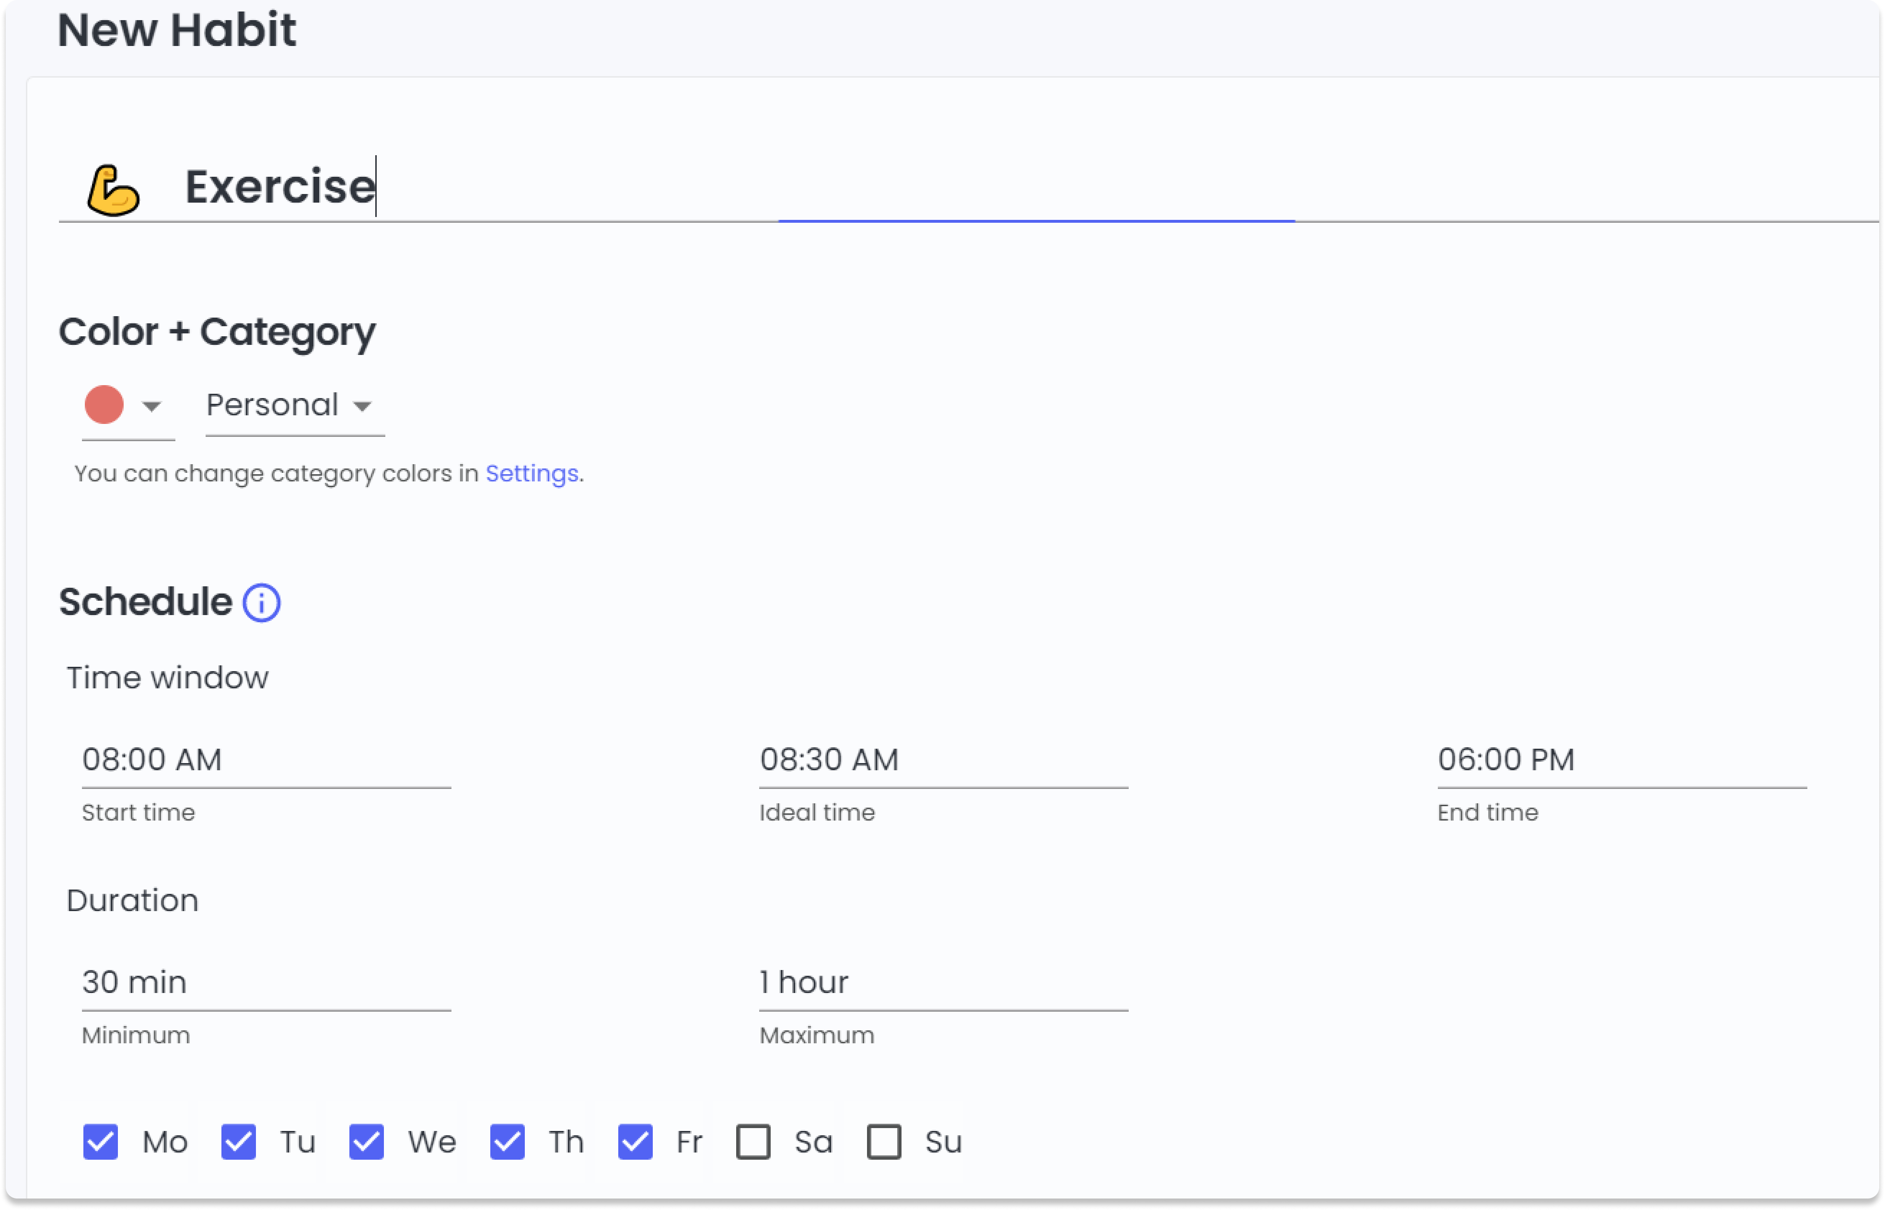Viewport: 1885px width, 1210px height.
Task: Set the 06:00 PM end time
Action: [1621, 760]
